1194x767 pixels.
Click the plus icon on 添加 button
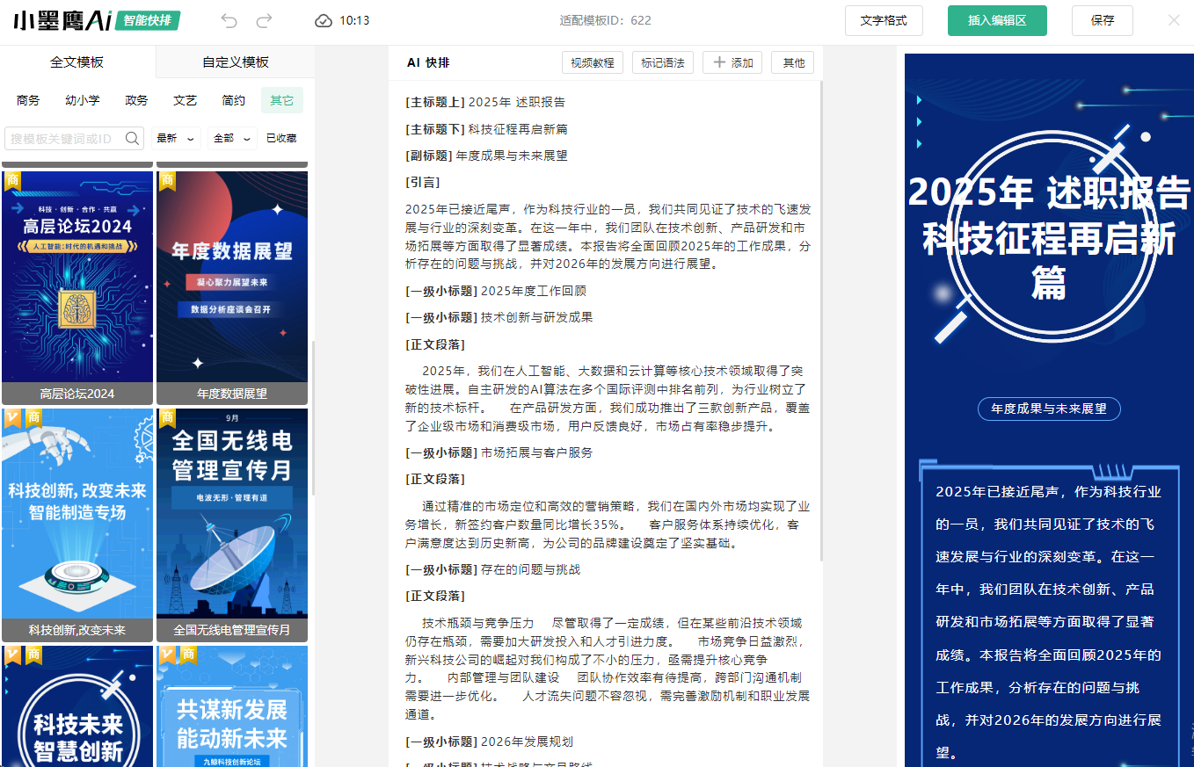719,62
